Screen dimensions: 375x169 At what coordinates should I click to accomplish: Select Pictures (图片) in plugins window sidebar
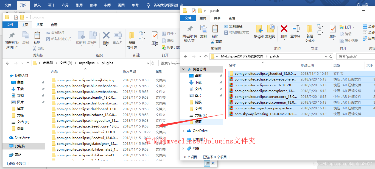click(x=20, y=102)
